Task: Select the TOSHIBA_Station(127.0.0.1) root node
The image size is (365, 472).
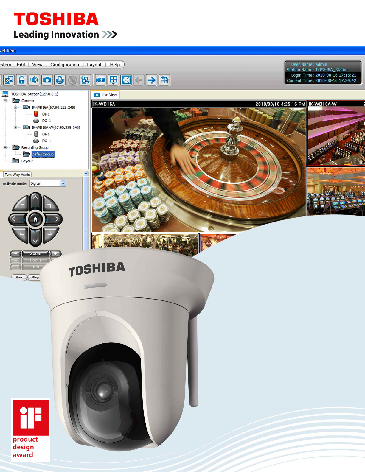Action: pos(35,94)
